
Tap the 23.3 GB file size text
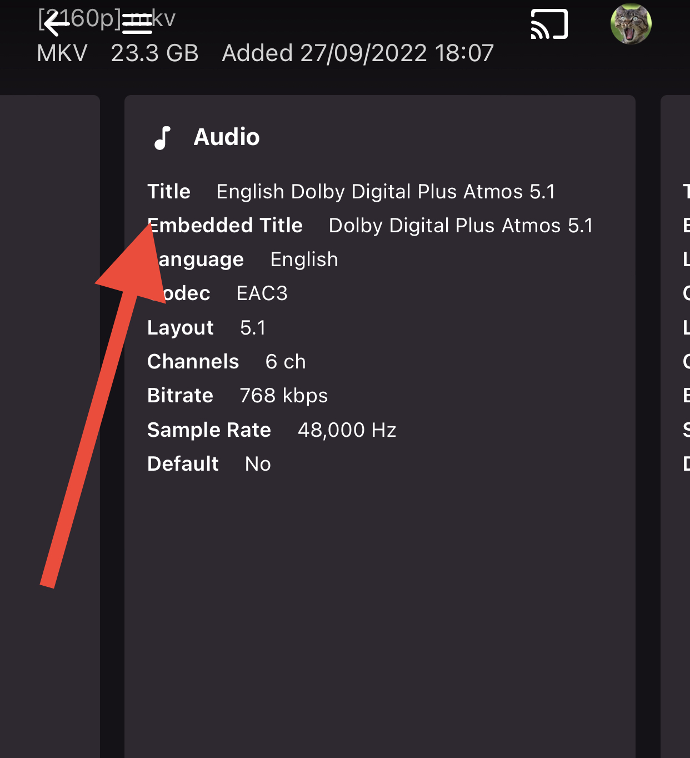(154, 53)
